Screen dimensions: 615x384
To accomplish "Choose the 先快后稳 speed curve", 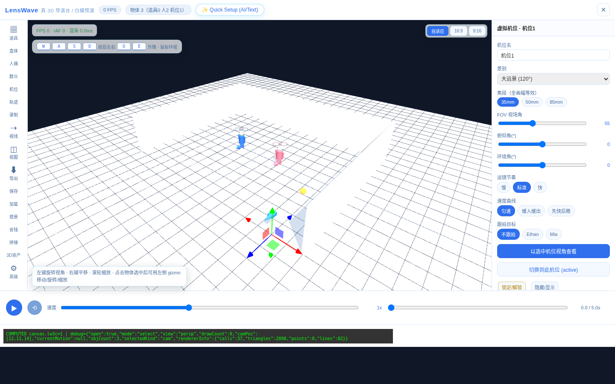I will click(x=561, y=211).
